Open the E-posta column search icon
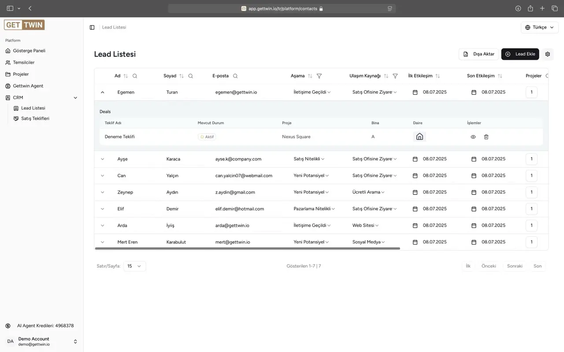Viewport: 564px width, 352px height. pos(235,76)
